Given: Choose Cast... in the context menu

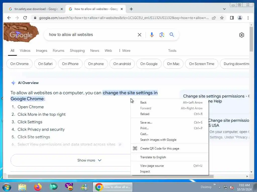Looking at the screenshot, I should click(x=170, y=134).
